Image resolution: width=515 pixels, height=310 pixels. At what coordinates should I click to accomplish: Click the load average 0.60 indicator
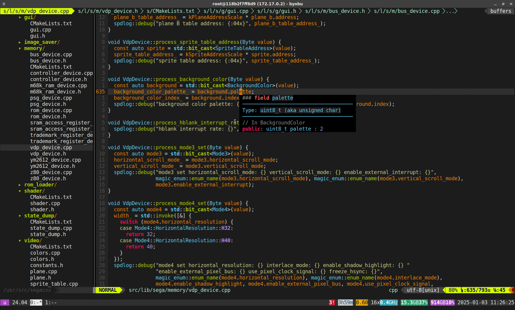click(362, 302)
